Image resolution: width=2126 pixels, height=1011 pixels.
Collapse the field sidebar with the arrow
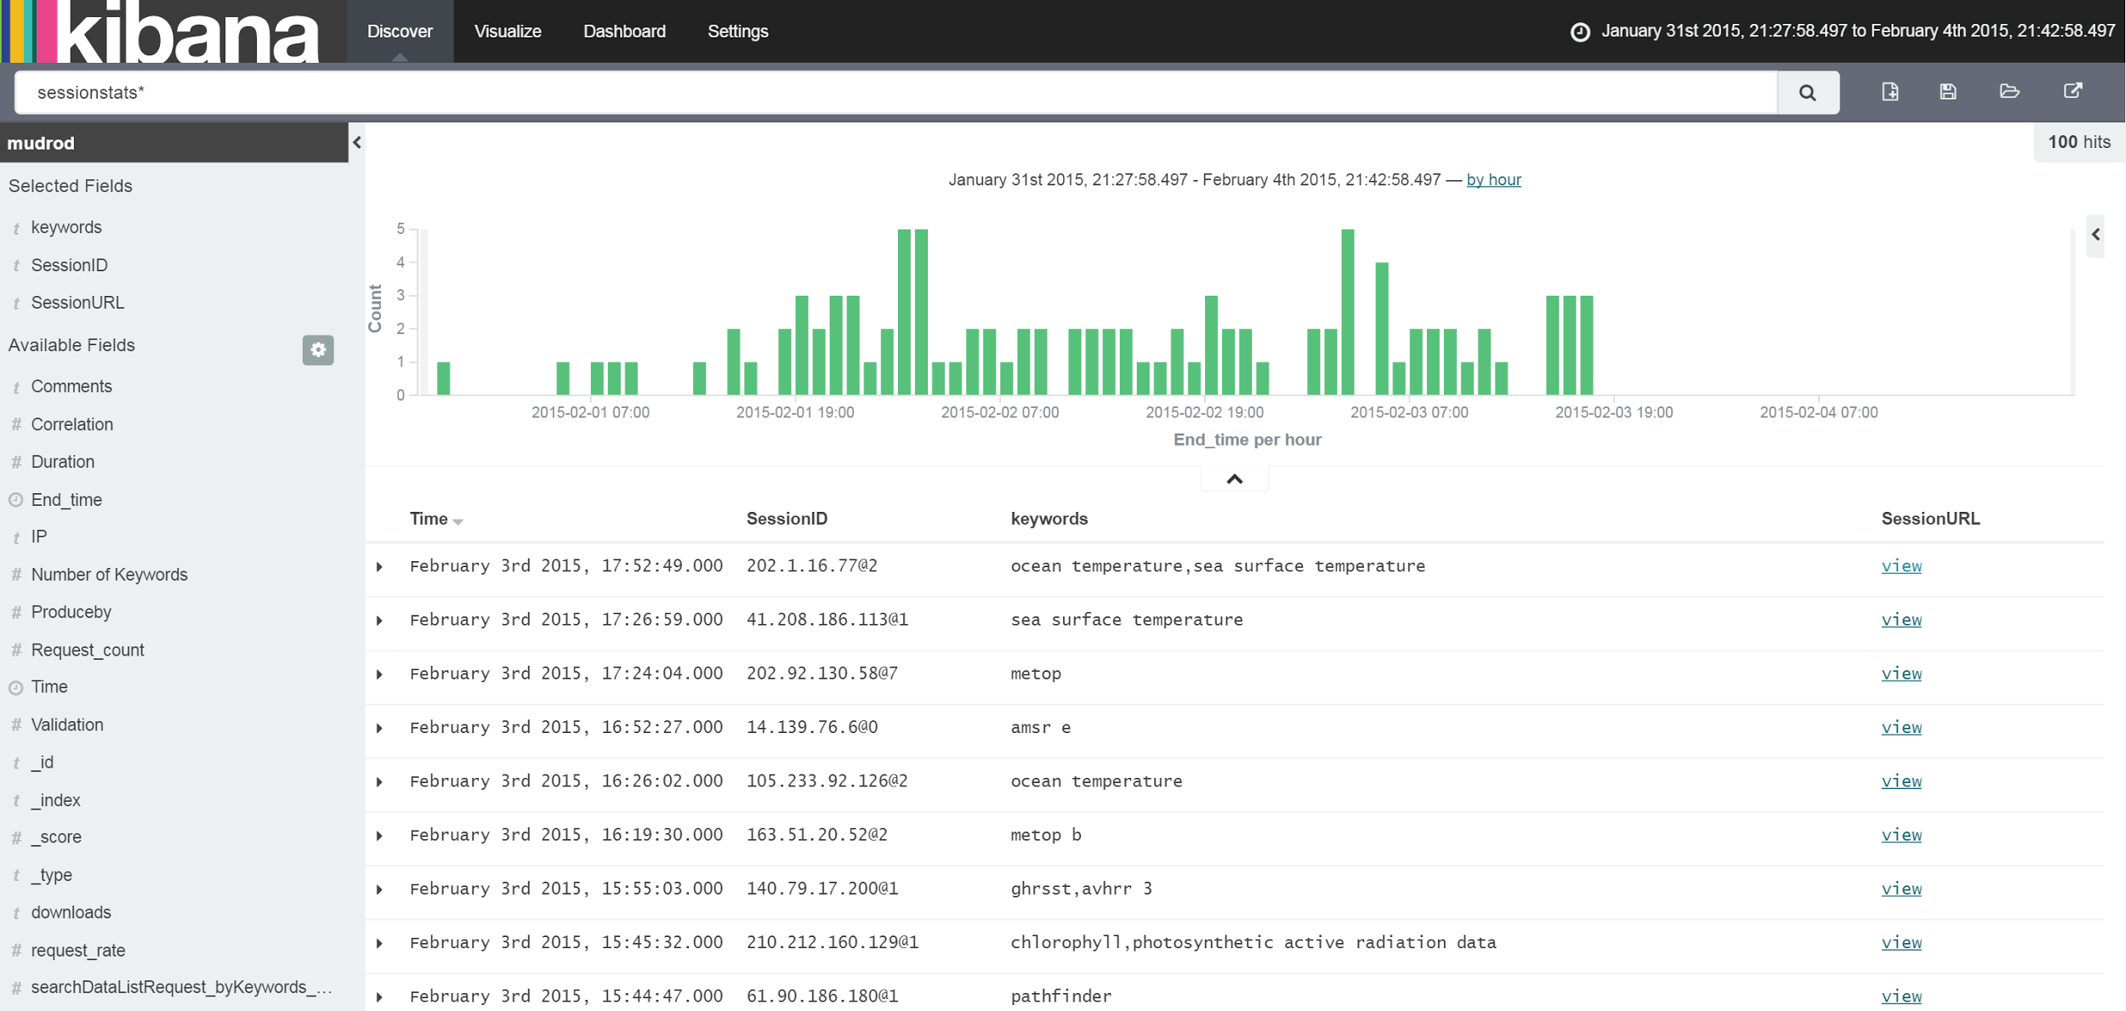357,143
